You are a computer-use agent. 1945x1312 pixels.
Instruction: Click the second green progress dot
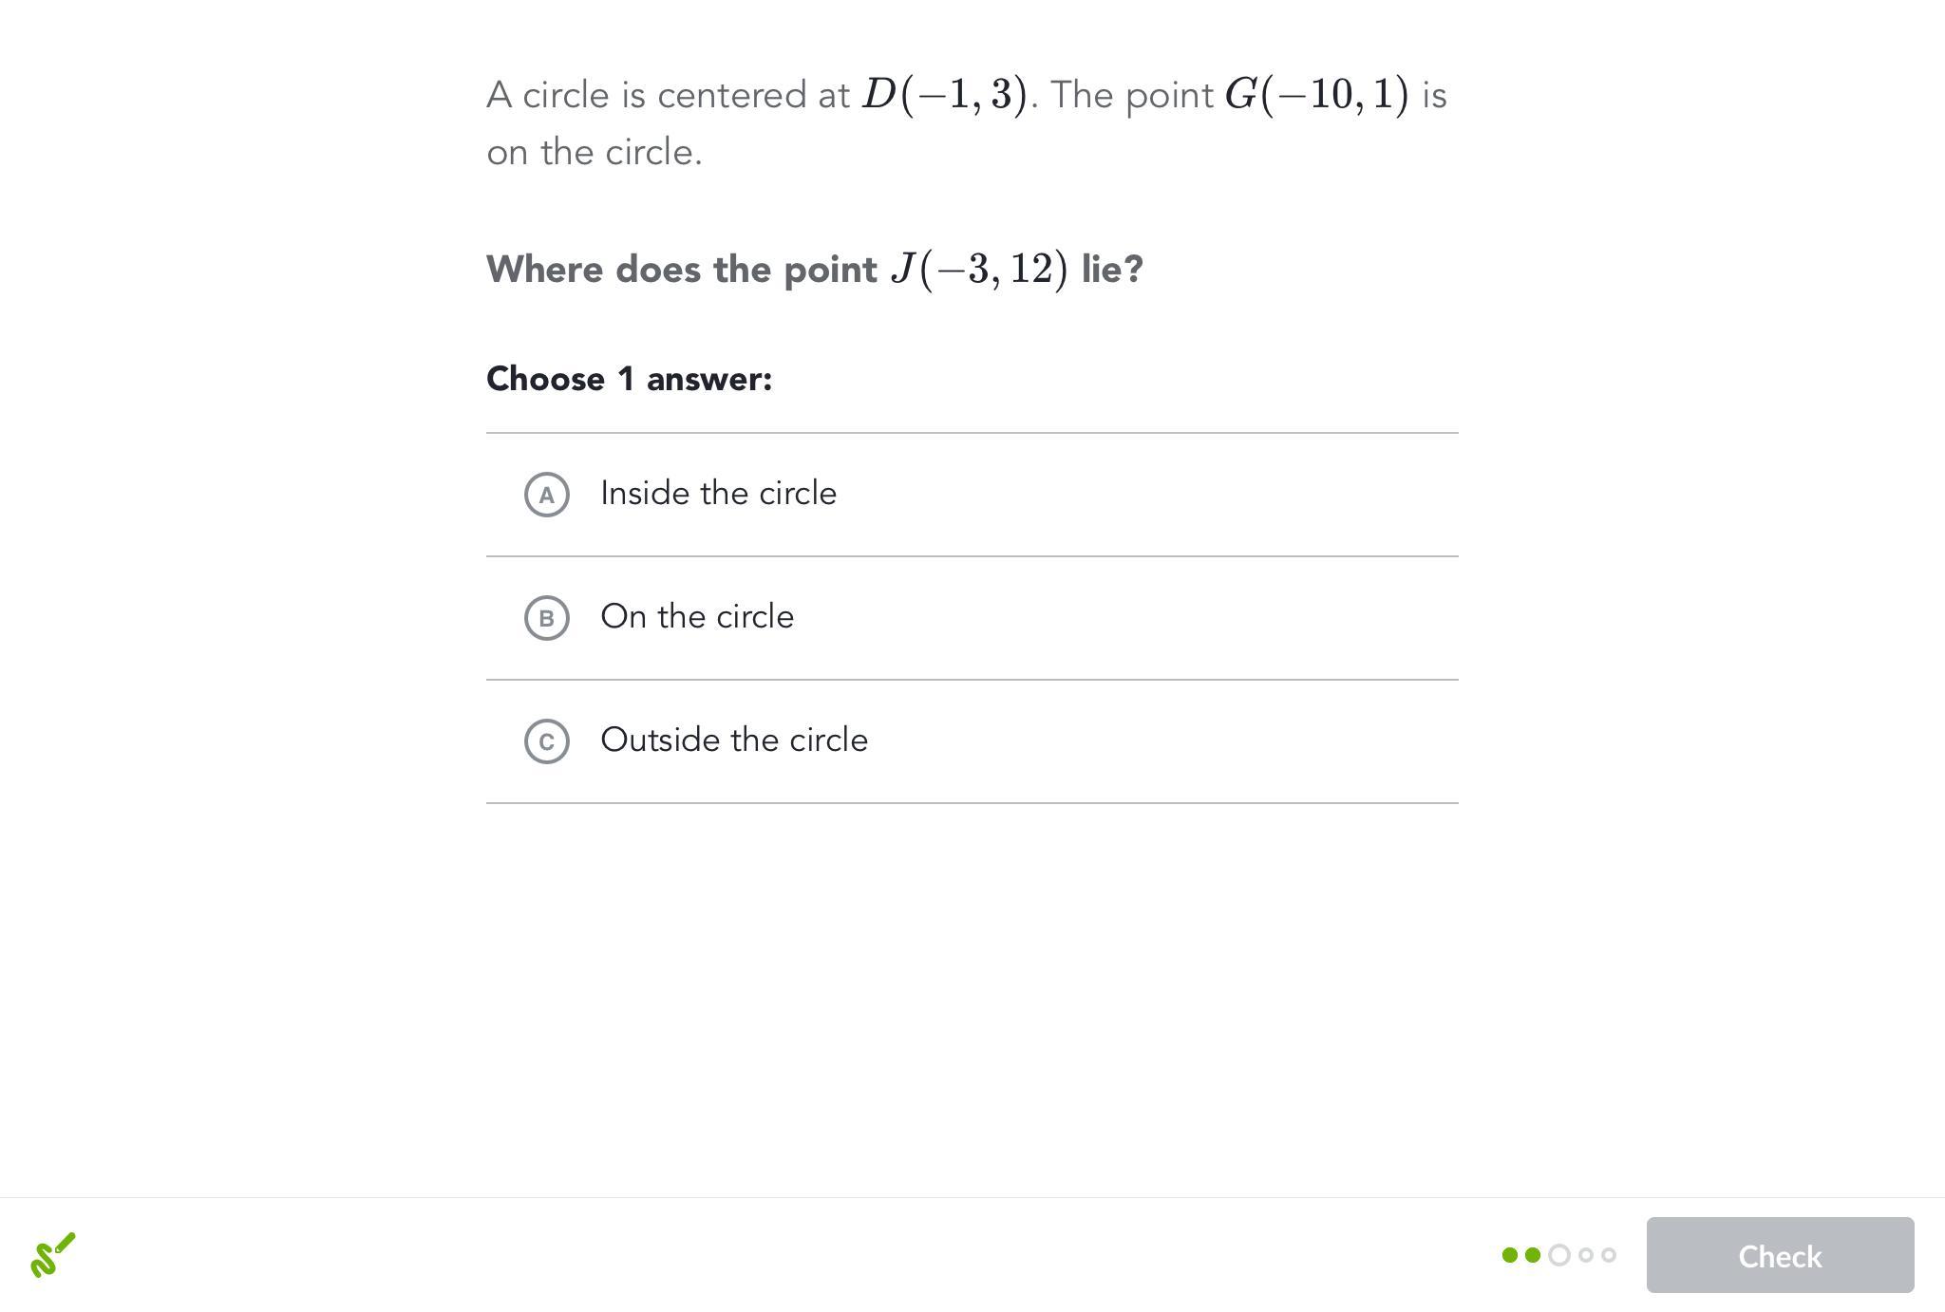tap(1533, 1255)
